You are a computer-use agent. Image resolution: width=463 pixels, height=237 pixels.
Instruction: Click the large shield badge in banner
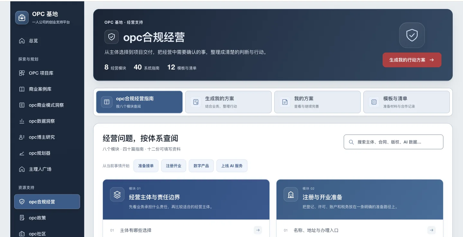tap(412, 35)
